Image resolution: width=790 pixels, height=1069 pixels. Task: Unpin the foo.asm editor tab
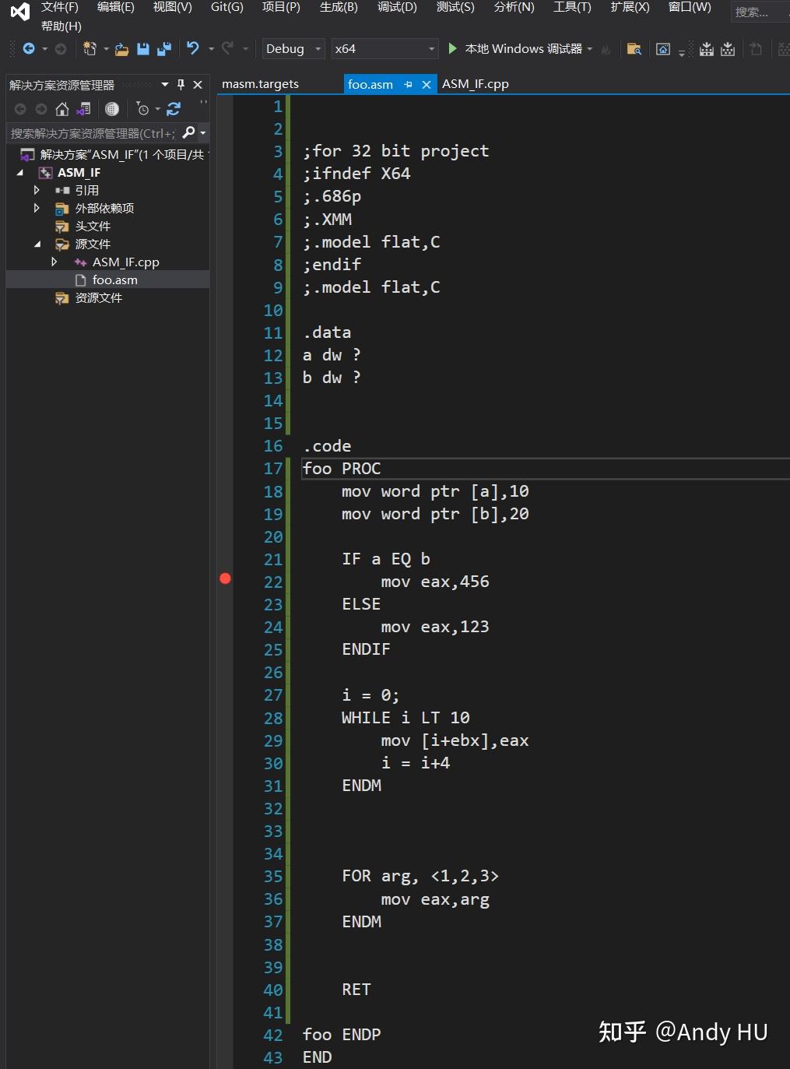[407, 84]
